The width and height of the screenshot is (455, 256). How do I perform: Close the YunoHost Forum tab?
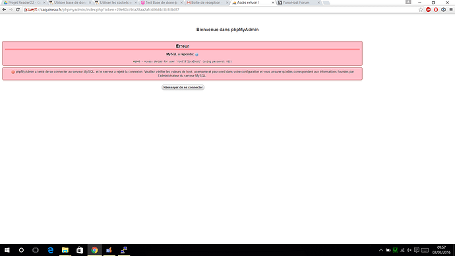coord(318,3)
